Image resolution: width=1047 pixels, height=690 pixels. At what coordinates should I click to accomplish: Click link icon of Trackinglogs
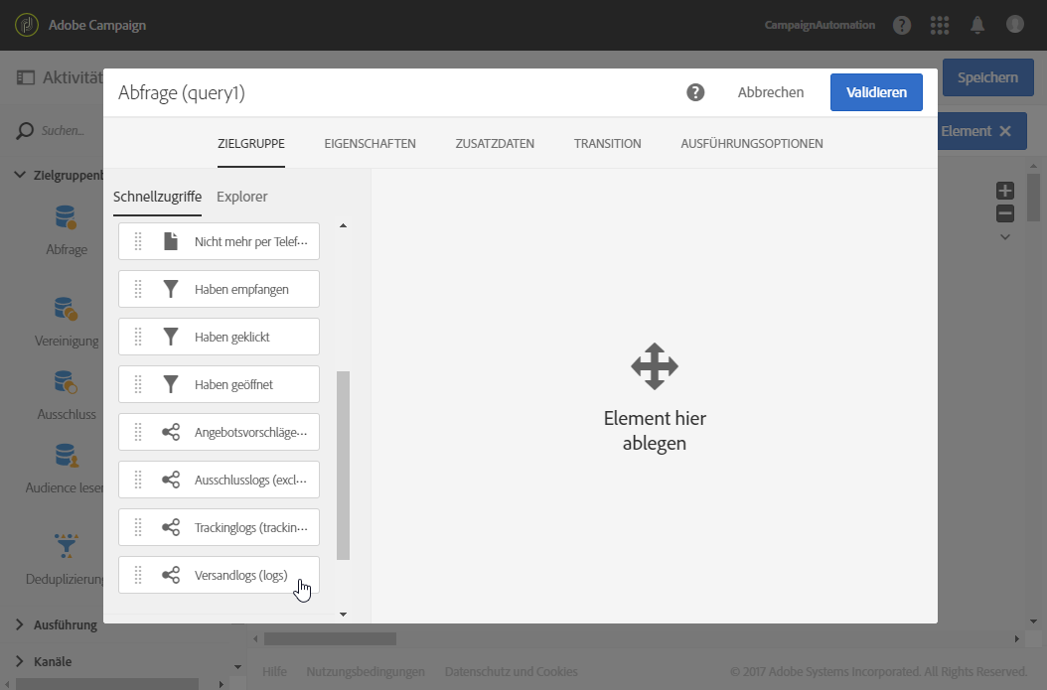click(x=171, y=528)
